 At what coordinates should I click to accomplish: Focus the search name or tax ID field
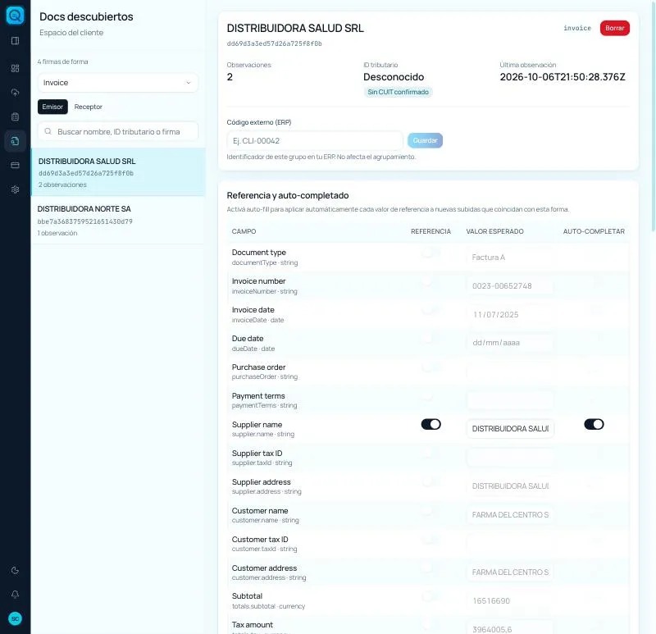coord(117,132)
